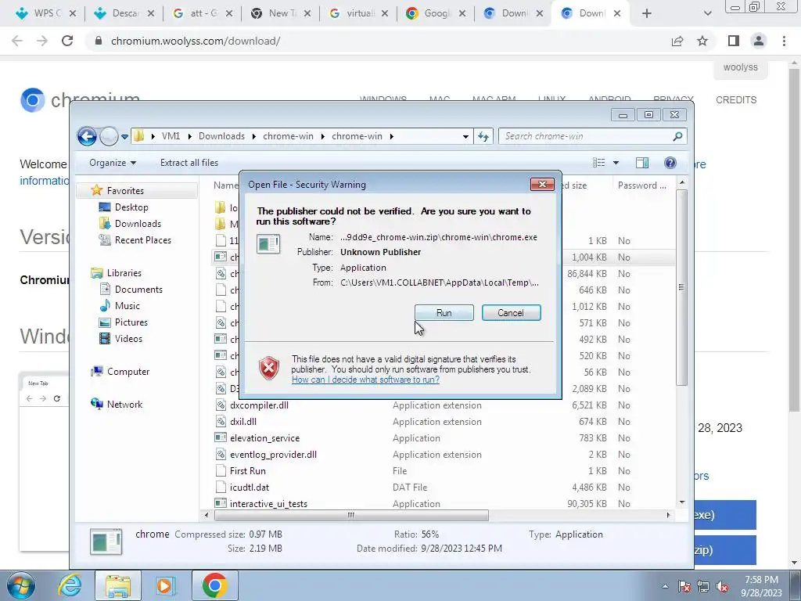Select the eventlog_provider.dll file
The width and height of the screenshot is (801, 601).
pyautogui.click(x=273, y=455)
